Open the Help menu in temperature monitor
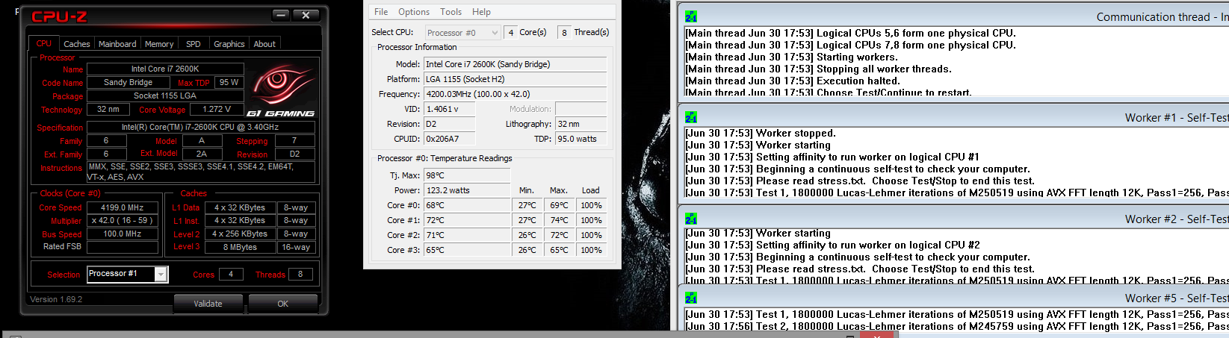The height and width of the screenshot is (338, 1229). tap(482, 12)
